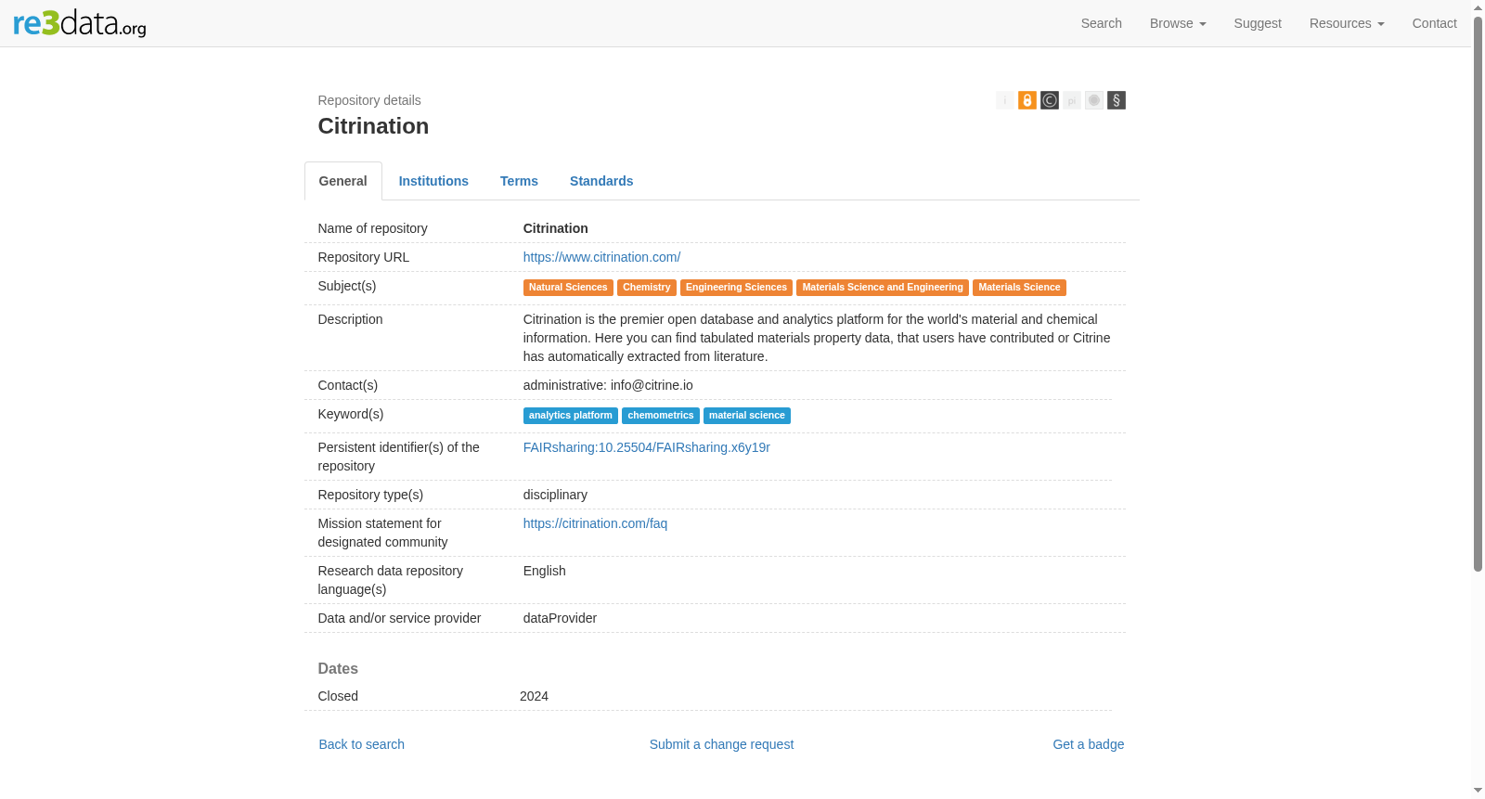Click the 'Data and/or service provider' label

click(x=400, y=618)
